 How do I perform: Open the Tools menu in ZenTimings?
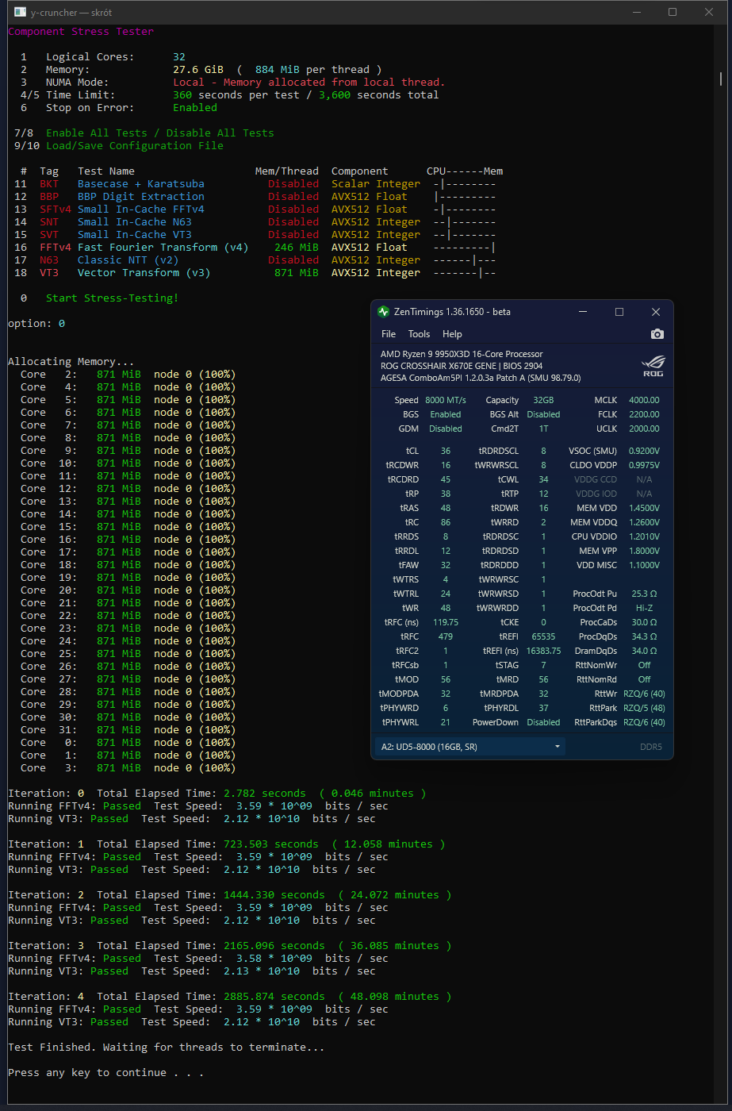tap(419, 334)
